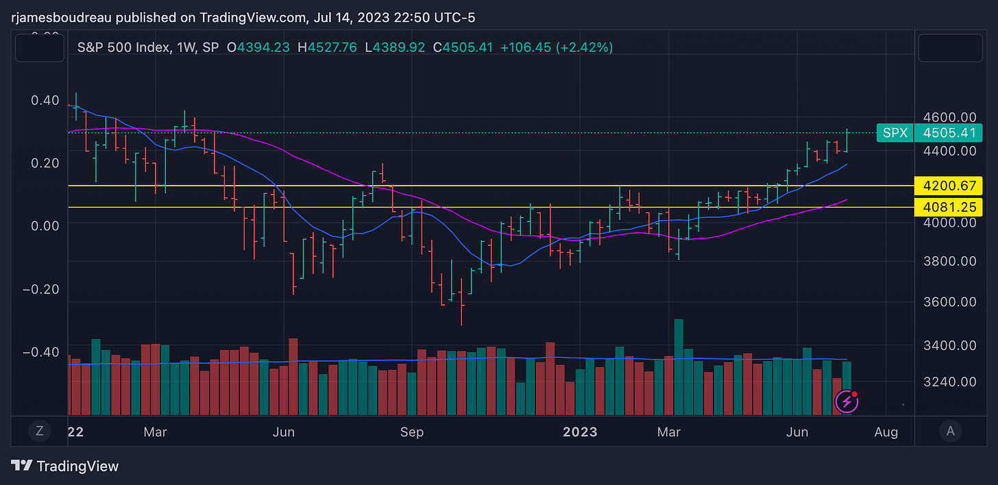Viewport: 998px width, 485px height.
Task: Click the 3240.00 price axis label
Action: coord(949,381)
